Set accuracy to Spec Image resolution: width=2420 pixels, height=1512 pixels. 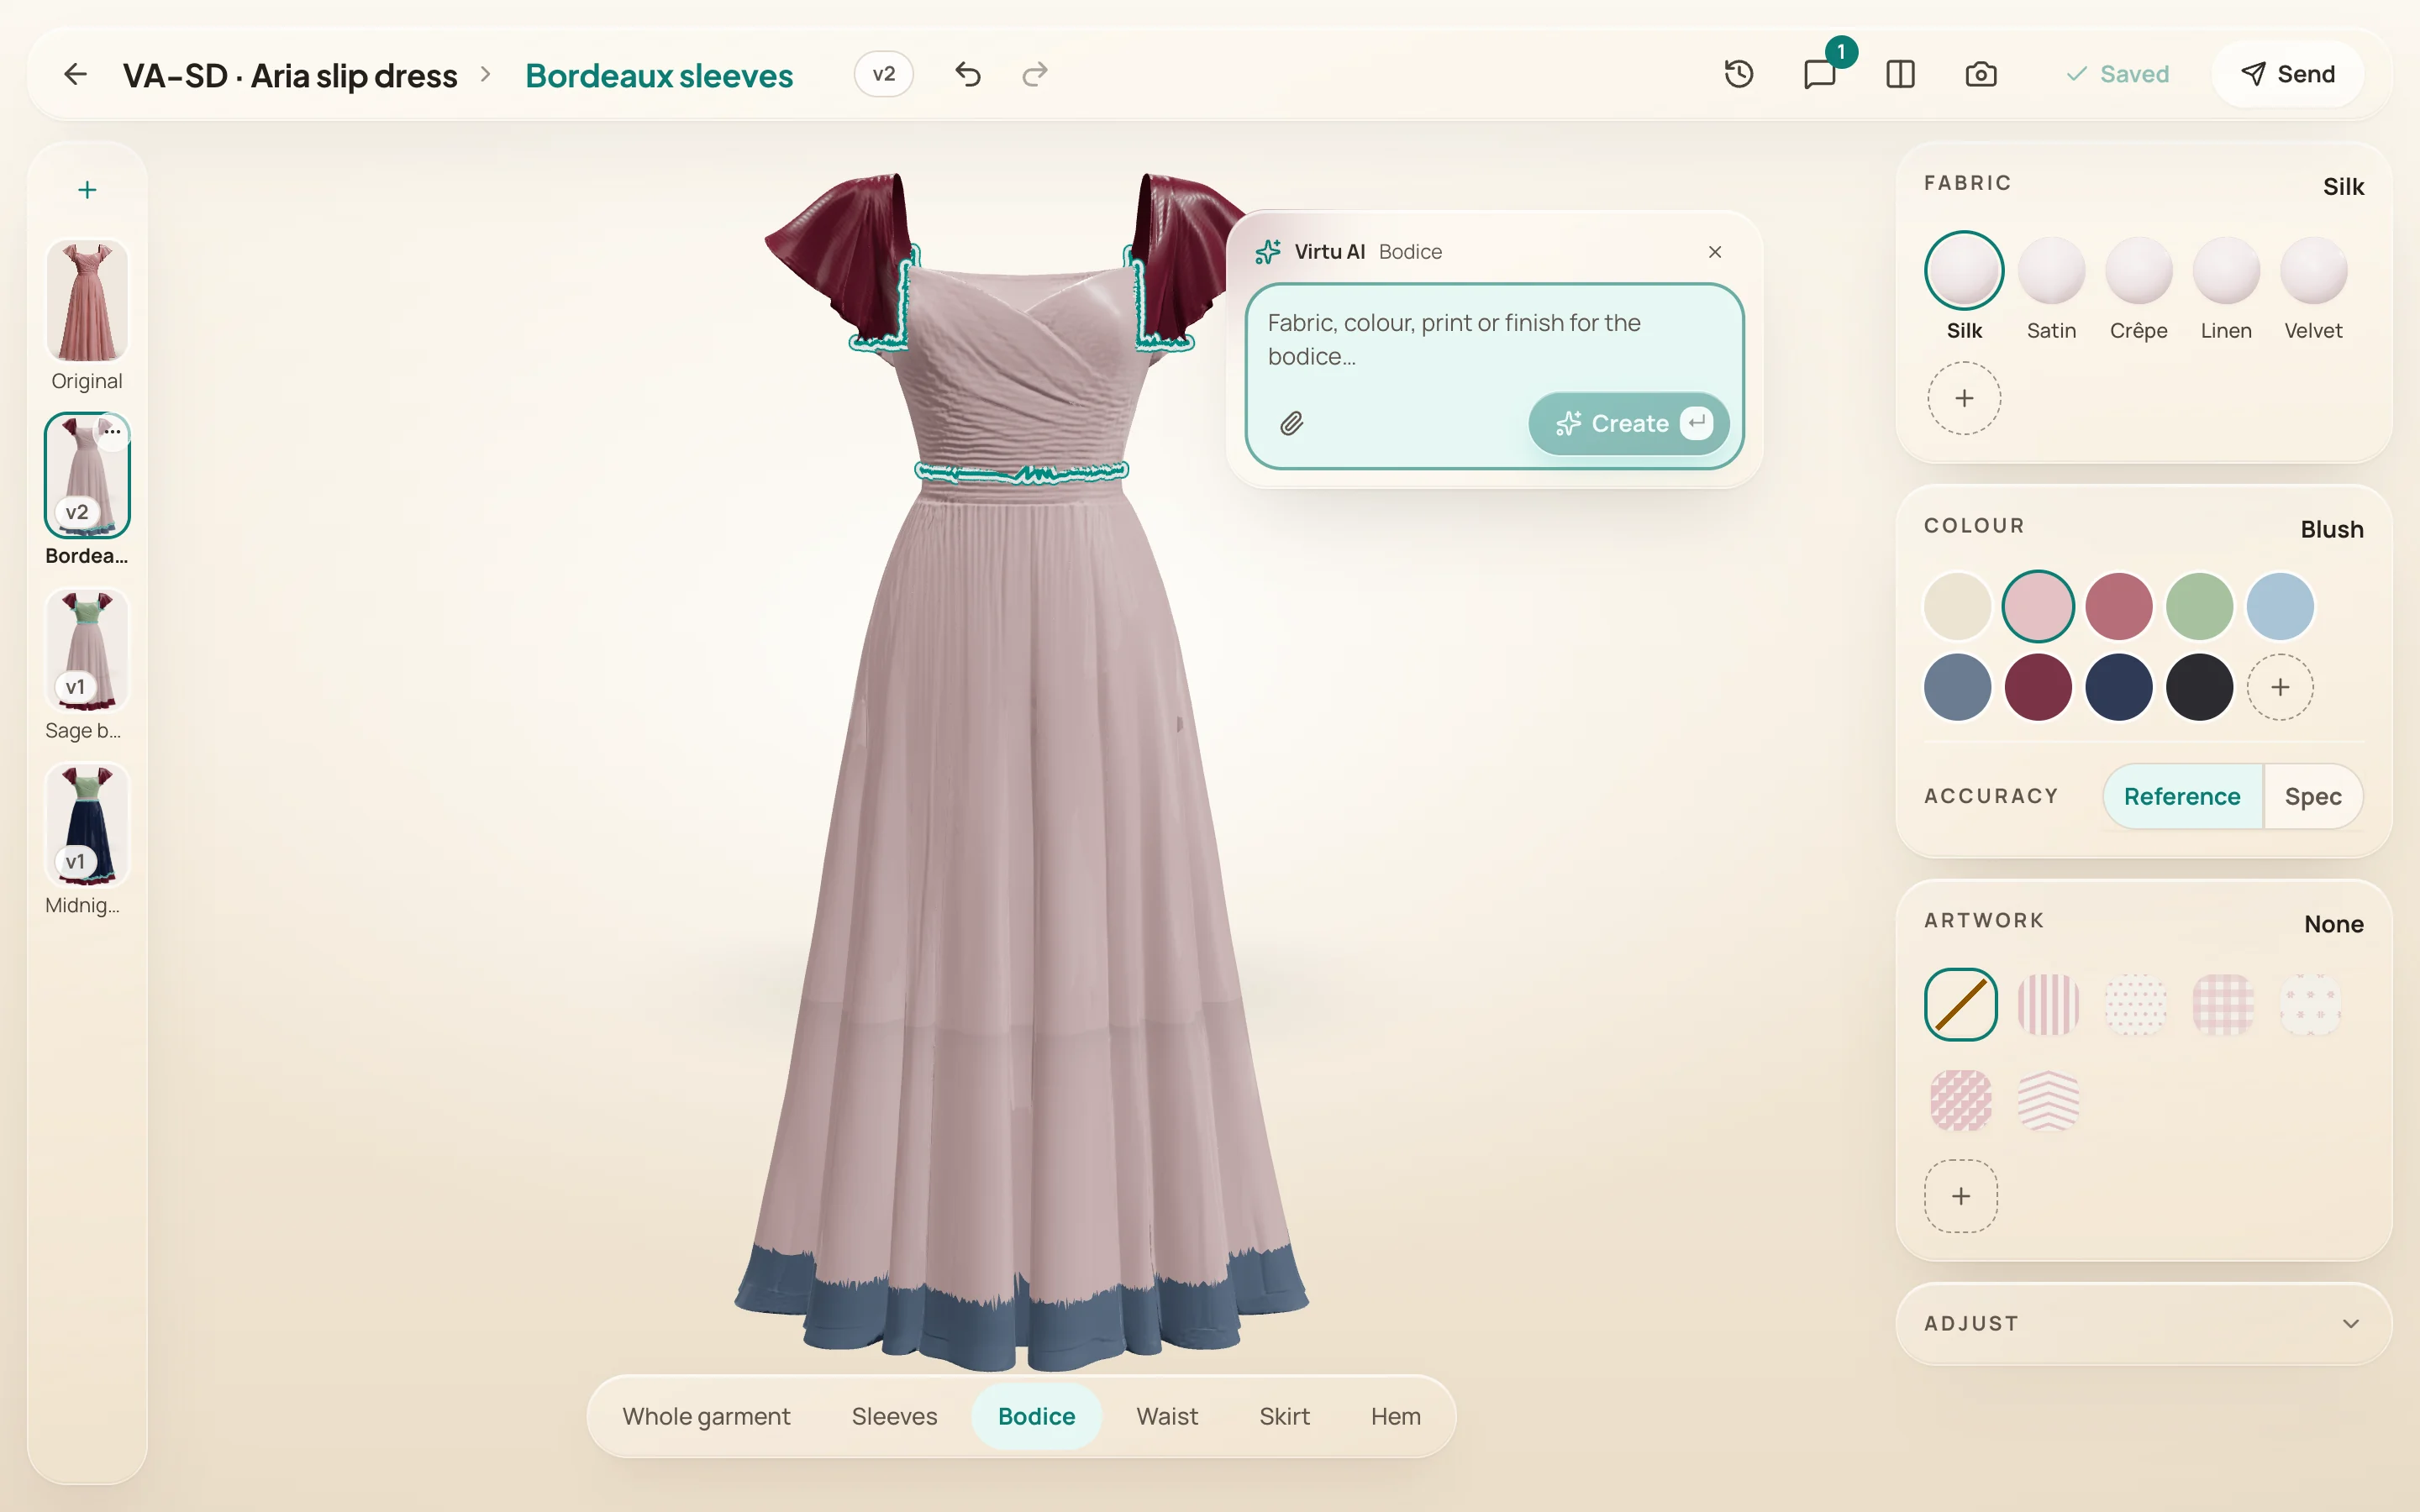(x=2313, y=796)
